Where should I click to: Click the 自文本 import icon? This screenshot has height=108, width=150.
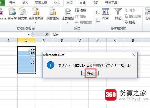[x=22, y=11]
